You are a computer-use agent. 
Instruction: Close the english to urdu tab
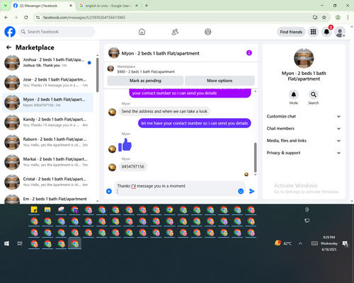137,6
